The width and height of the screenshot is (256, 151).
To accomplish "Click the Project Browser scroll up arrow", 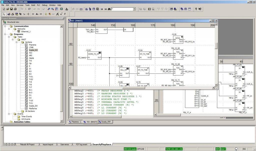I will [61, 26].
